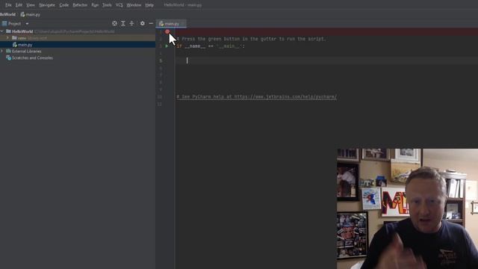The height and width of the screenshot is (269, 478).
Task: Open Project panel settings gear
Action: point(142,23)
